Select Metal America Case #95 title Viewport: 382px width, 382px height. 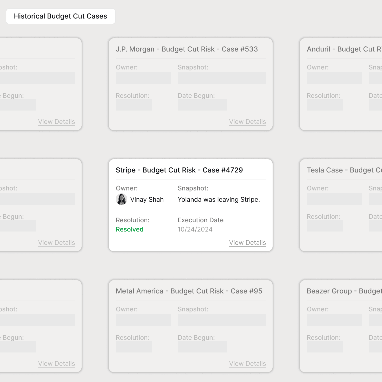pyautogui.click(x=189, y=291)
